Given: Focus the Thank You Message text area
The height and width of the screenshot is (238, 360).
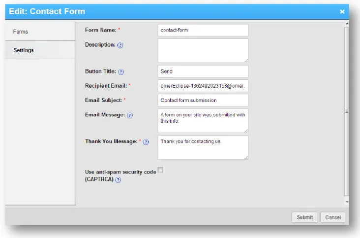Looking at the screenshot, I should (x=203, y=147).
